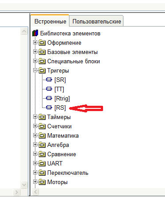Select the Специальные блоки row label
The width and height of the screenshot is (165, 204).
(x=73, y=62)
